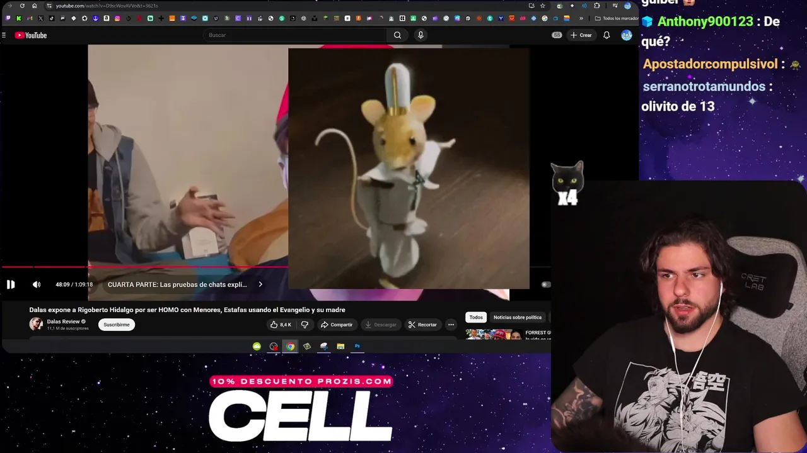
Task: Expand the CUARTA PARTE chapter arrow
Action: pos(260,284)
